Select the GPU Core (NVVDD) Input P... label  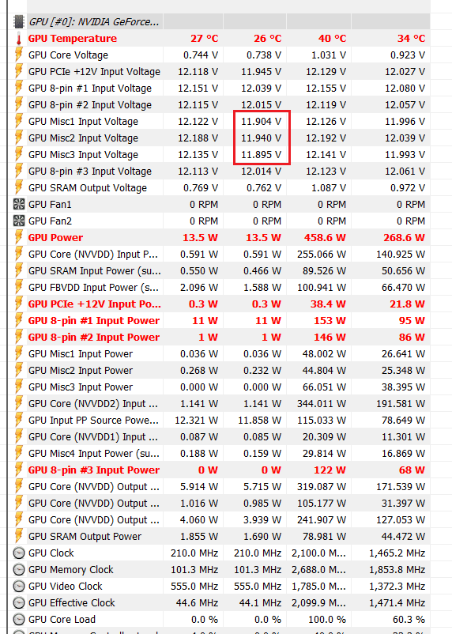94,254
